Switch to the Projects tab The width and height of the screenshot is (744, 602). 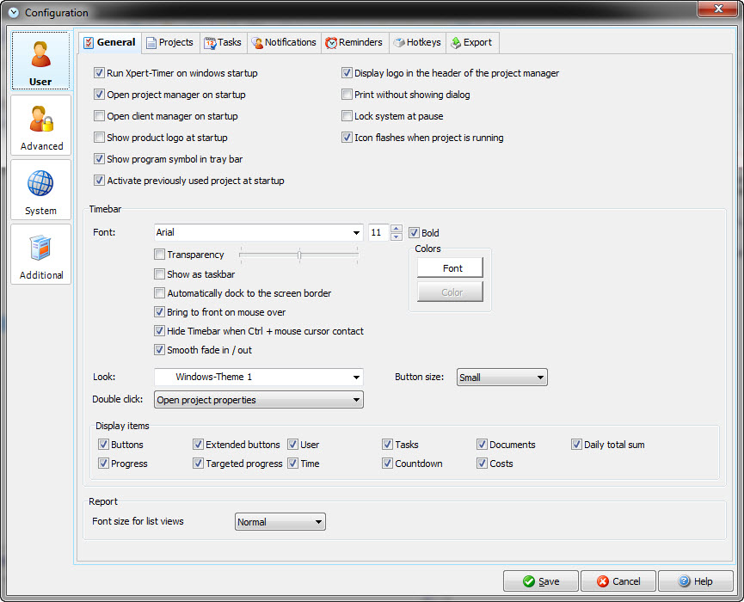pyautogui.click(x=169, y=43)
